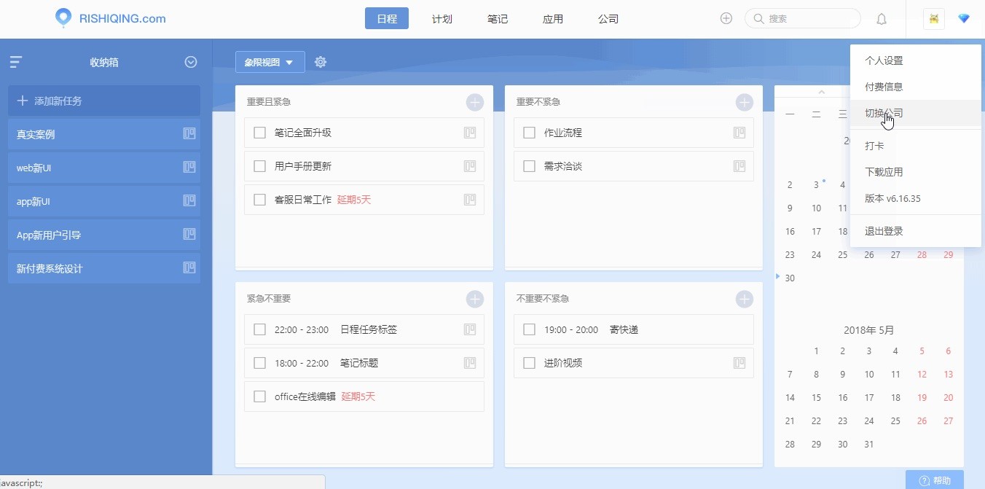
Task: Click the RISHIQING.com logo
Action: [111, 18]
